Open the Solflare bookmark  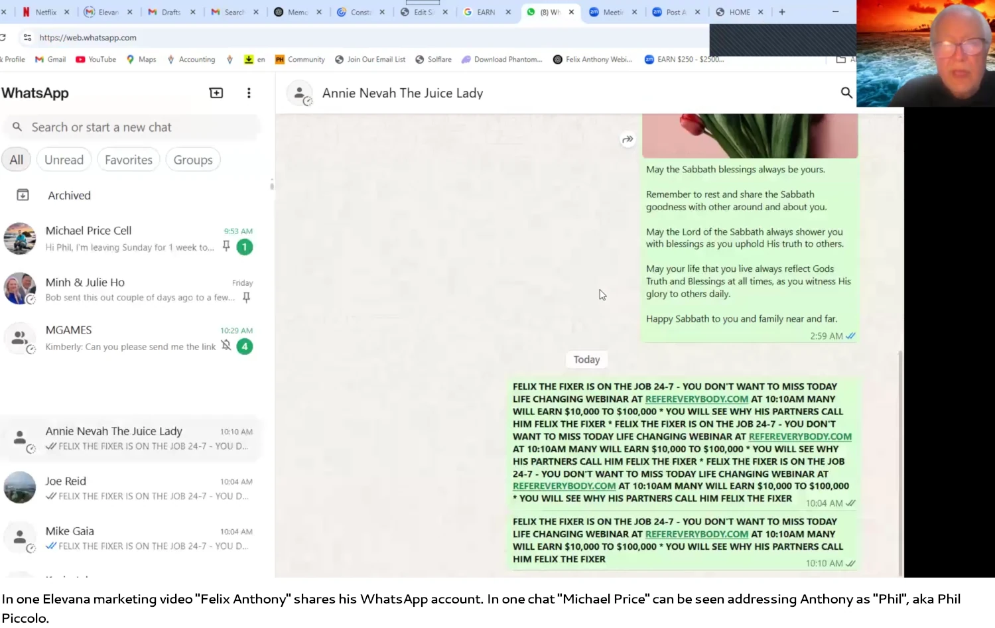(x=433, y=60)
